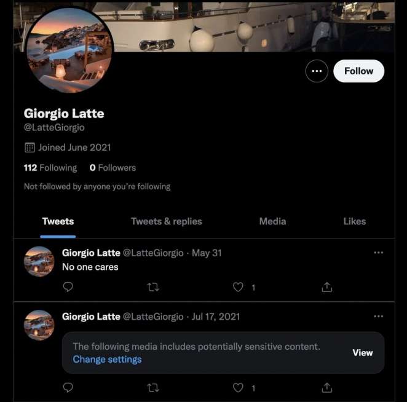Screen dimensions: 407x402
Task: Open the Media tab
Action: click(x=272, y=221)
